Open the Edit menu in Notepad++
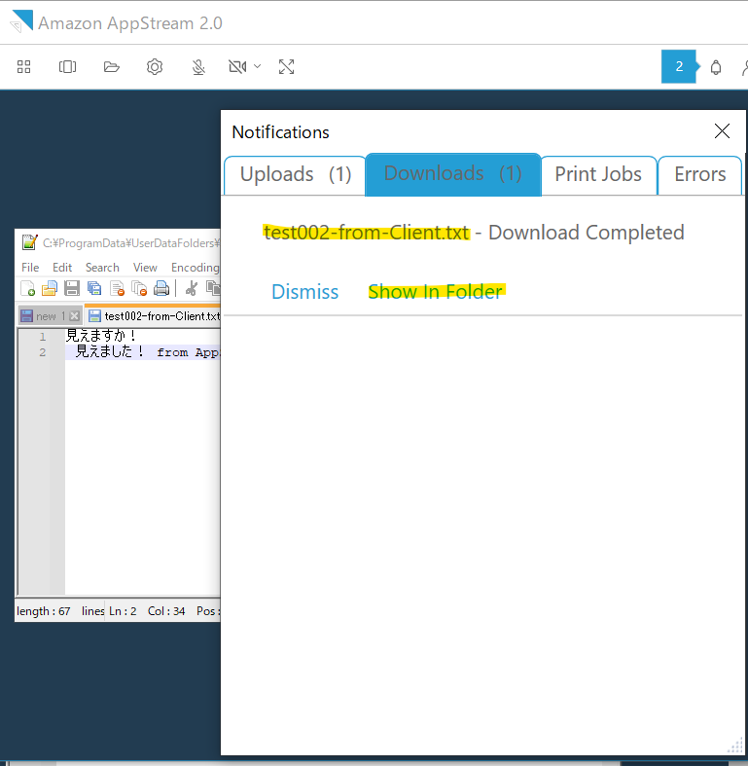748x766 pixels. 62,268
